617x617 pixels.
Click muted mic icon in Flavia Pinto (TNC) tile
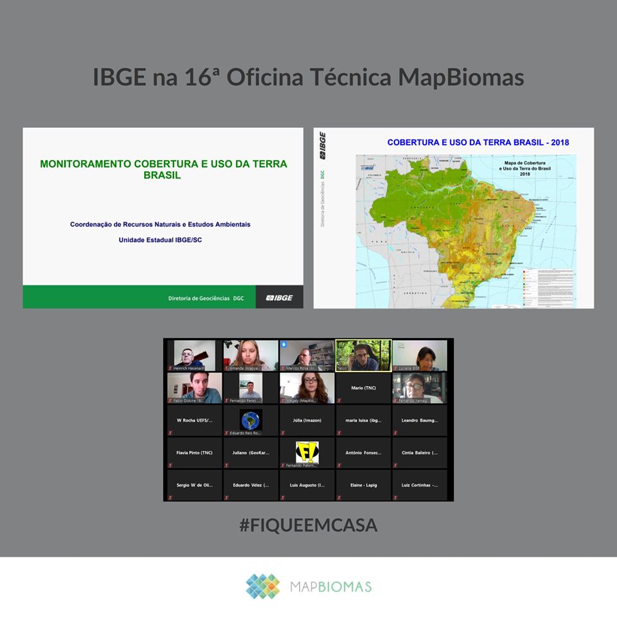pos(170,465)
